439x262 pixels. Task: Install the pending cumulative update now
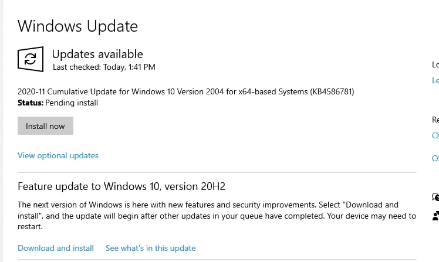[x=45, y=126]
